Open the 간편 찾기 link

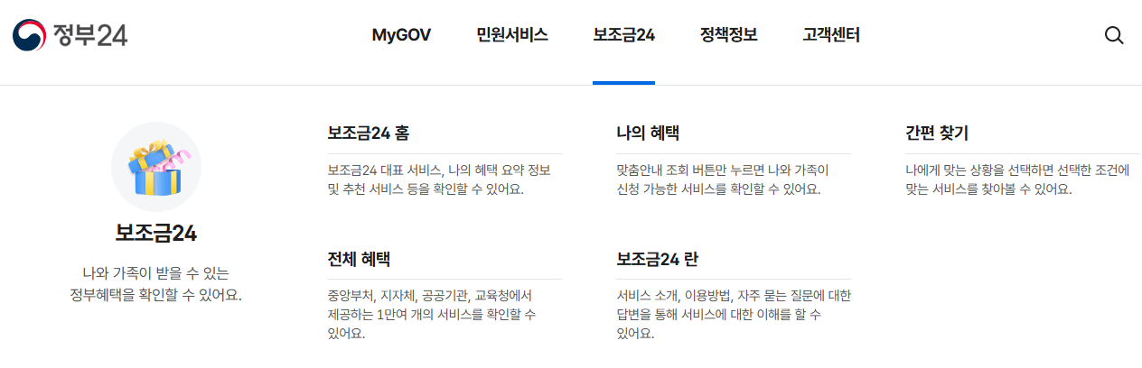tap(937, 133)
